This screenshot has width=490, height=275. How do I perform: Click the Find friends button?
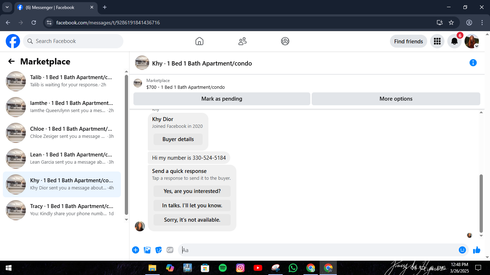[409, 41]
